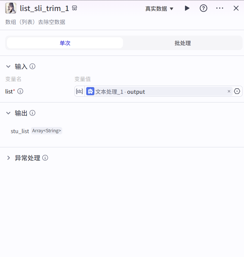Viewport: 244px width, 257px height.
Task: Show info icon beside list variable
Action: [x=20, y=91]
